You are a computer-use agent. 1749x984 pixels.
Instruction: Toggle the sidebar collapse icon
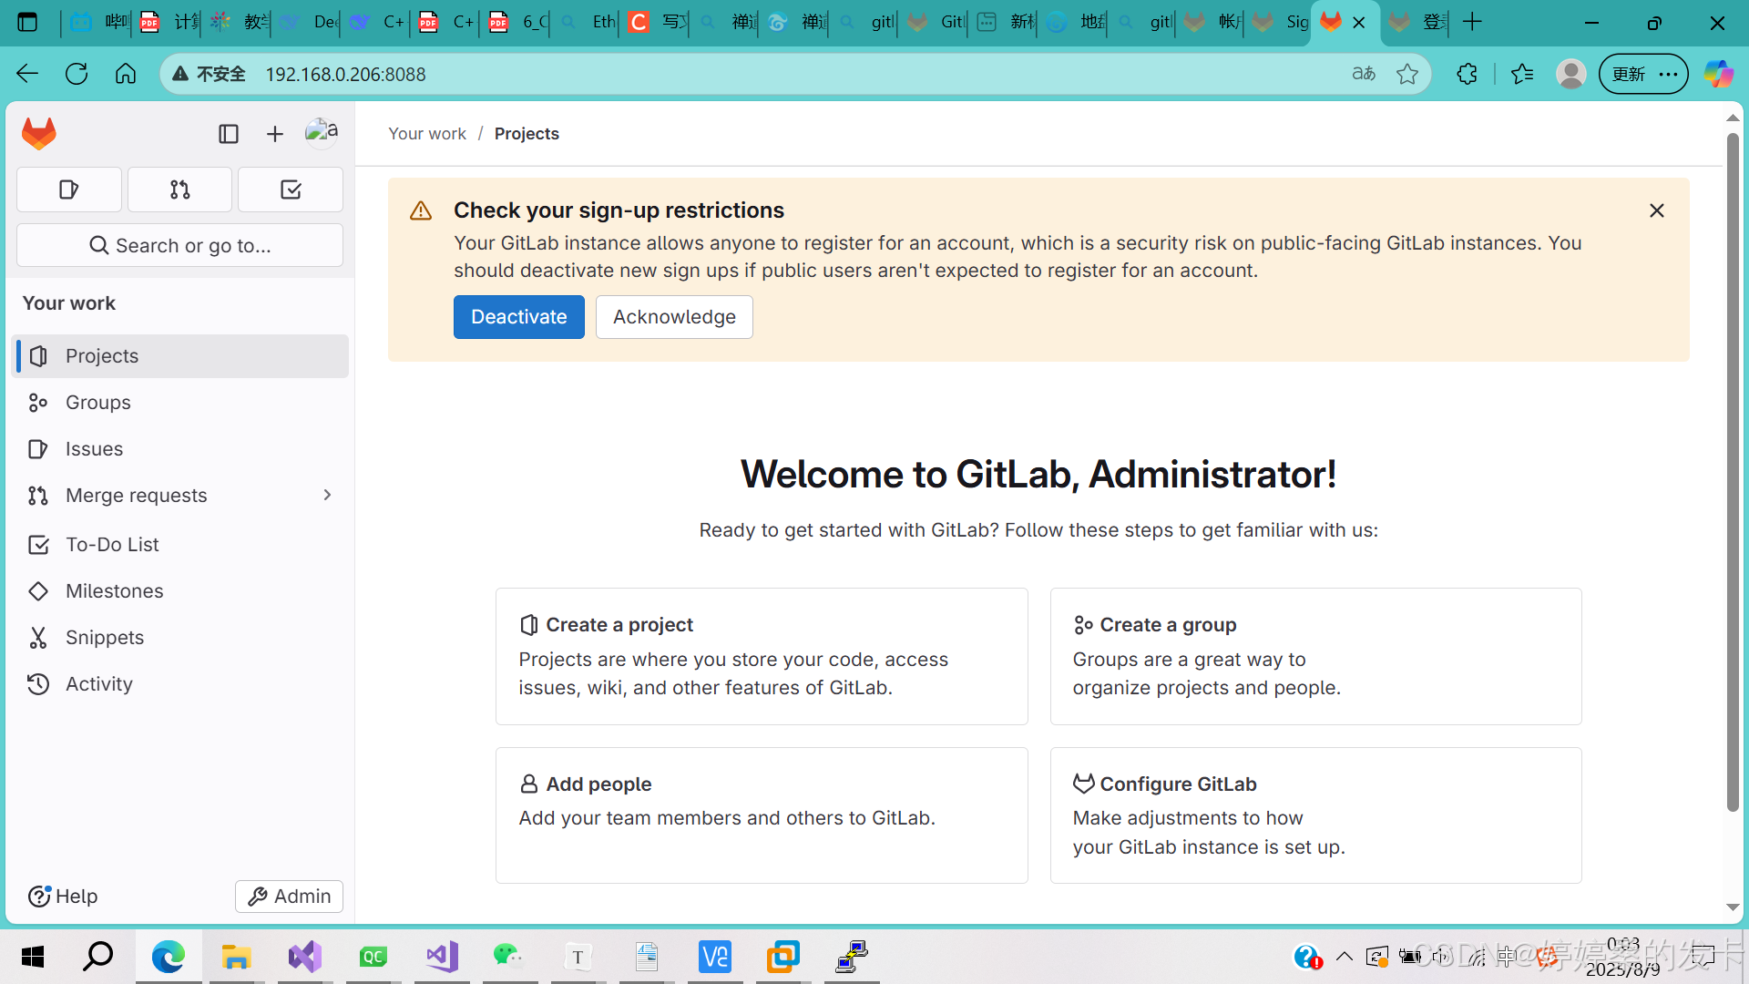click(x=229, y=134)
